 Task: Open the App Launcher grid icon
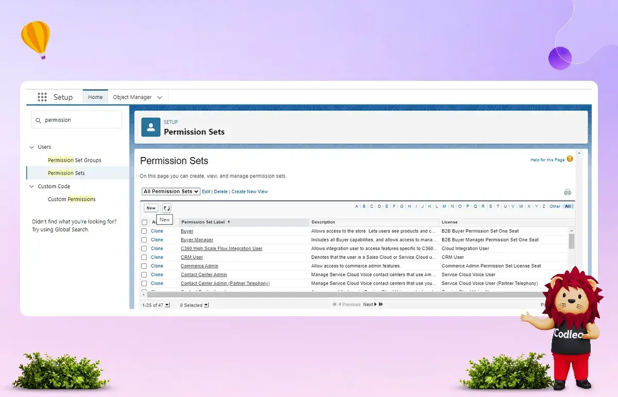(42, 97)
